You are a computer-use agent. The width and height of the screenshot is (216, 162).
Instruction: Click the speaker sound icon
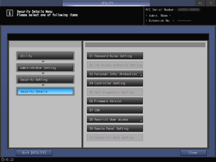200,3
